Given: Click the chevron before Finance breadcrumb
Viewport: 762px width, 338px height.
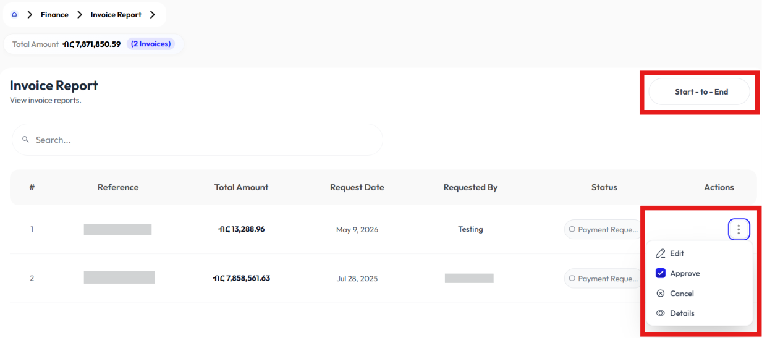Looking at the screenshot, I should point(30,14).
